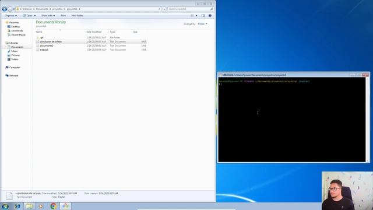The height and width of the screenshot is (210, 373).
Task: Open Desktop in the Favorites list
Action: point(16,27)
